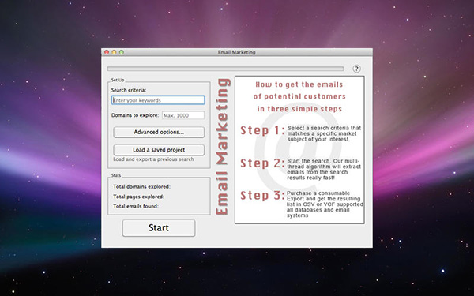Image resolution: width=474 pixels, height=296 pixels.
Task: Minimize window with the yellow button
Action: (114, 52)
